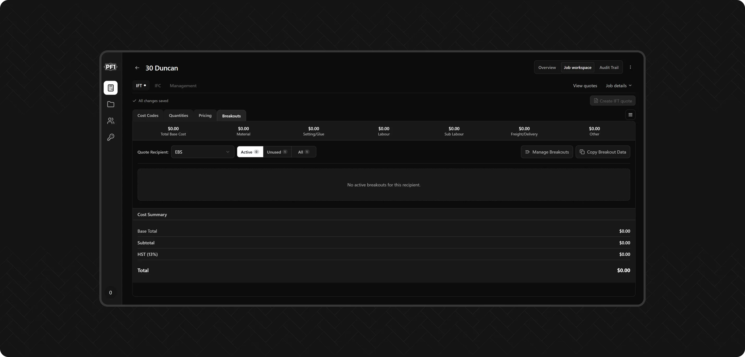Click the Copy Breakout Data button
The height and width of the screenshot is (357, 745).
click(603, 152)
